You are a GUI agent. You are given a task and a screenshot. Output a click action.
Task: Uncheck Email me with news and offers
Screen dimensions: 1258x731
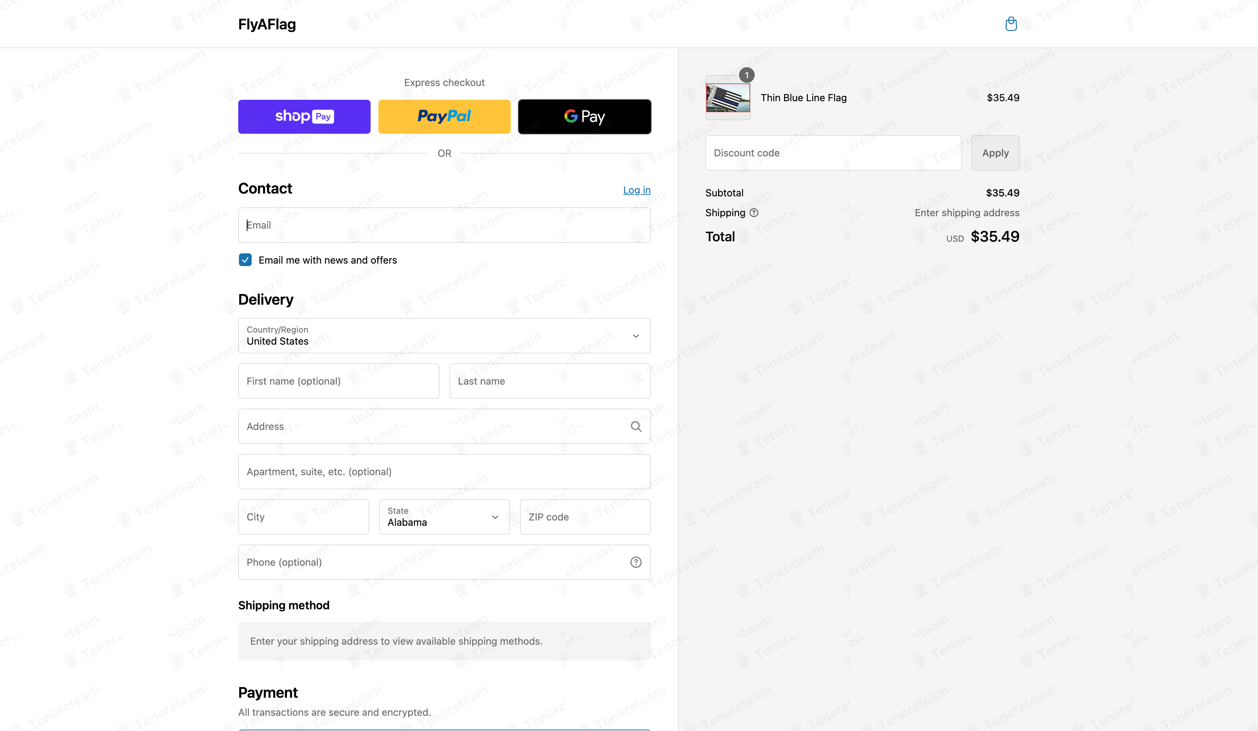[x=245, y=260]
